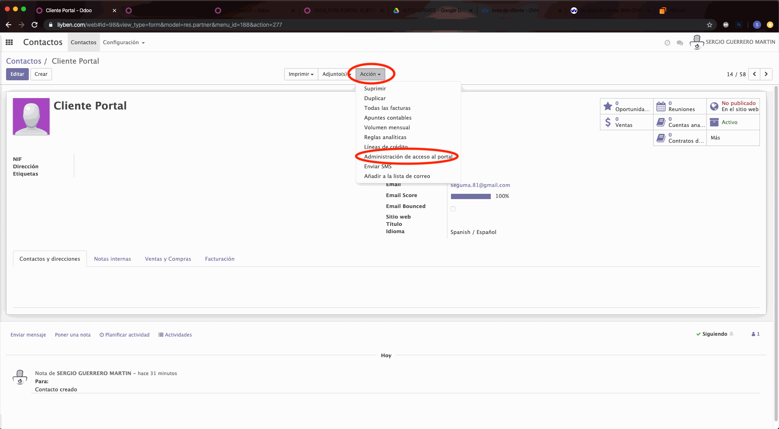779x429 pixels.
Task: Expand the Imprimir dropdown
Action: tap(301, 74)
